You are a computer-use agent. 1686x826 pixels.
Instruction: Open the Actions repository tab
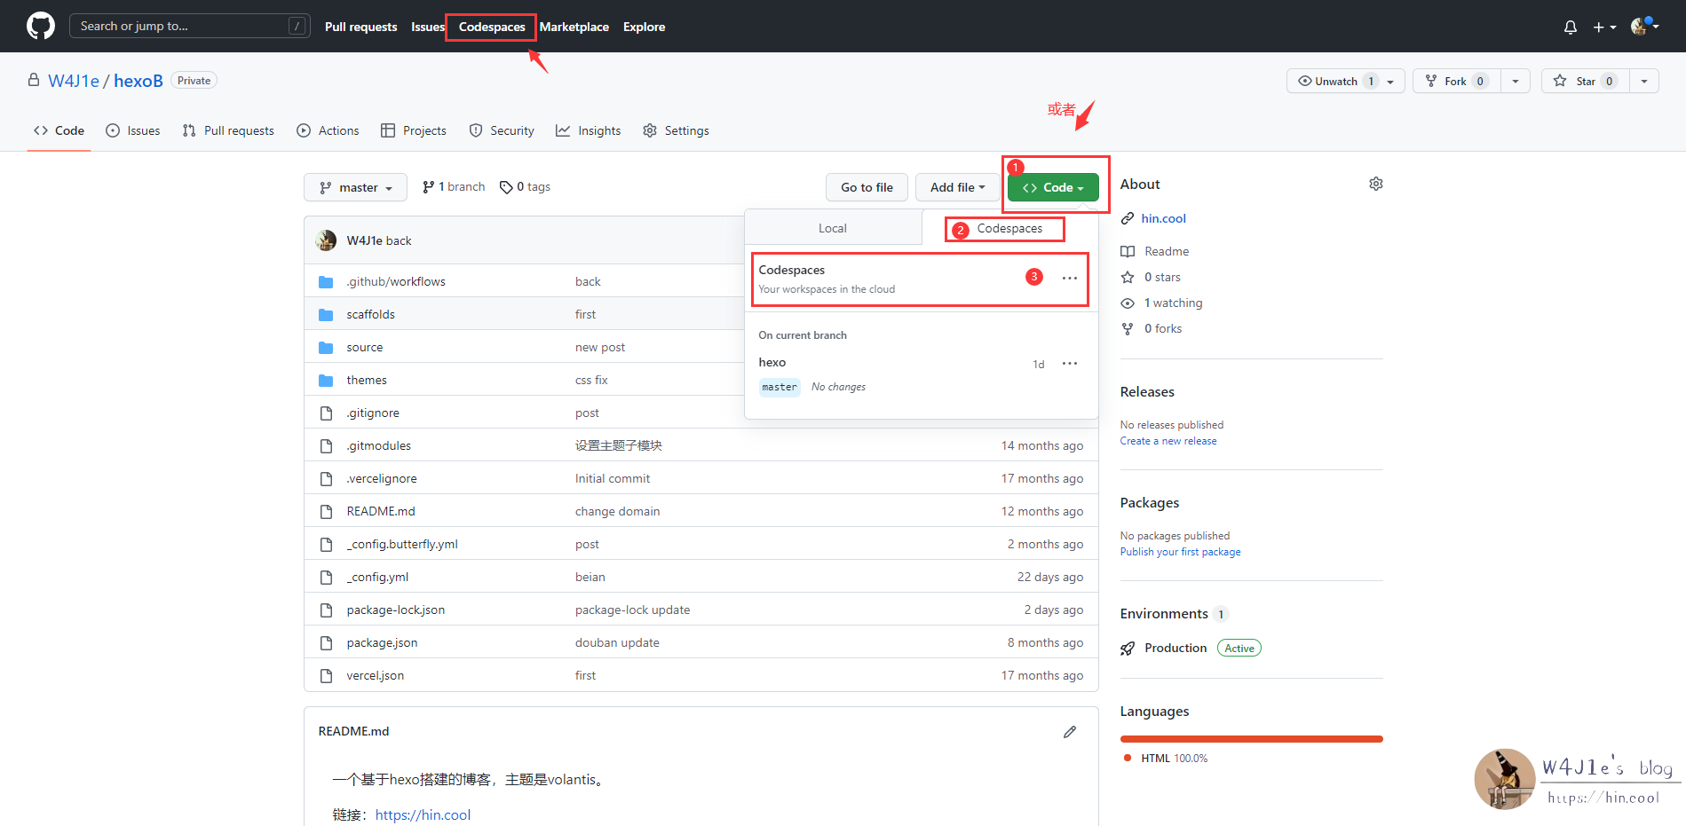[x=328, y=130]
